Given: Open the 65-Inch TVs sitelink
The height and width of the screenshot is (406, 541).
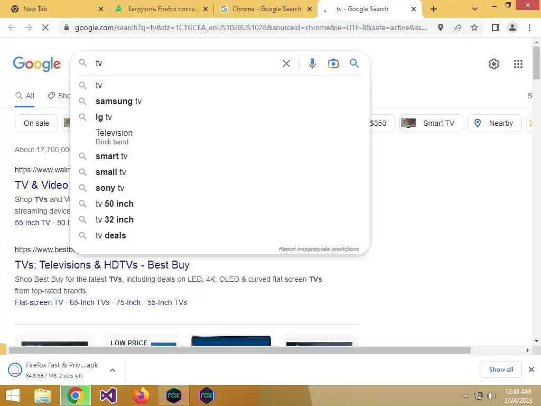Looking at the screenshot, I should [x=89, y=302].
